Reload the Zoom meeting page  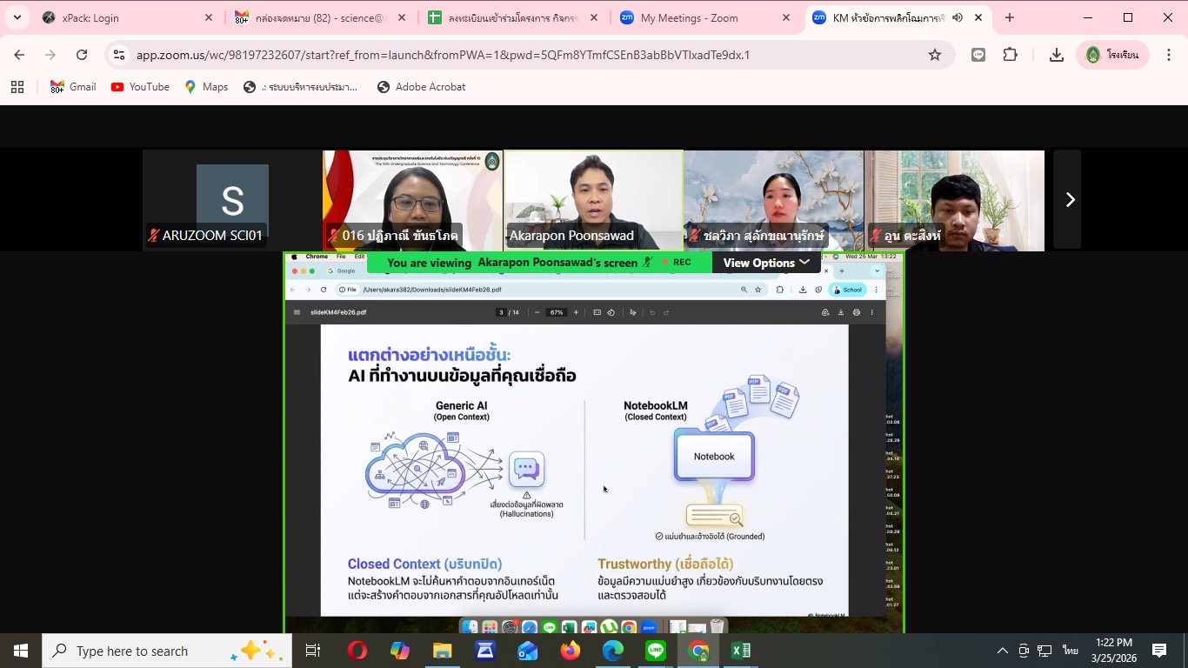[82, 55]
